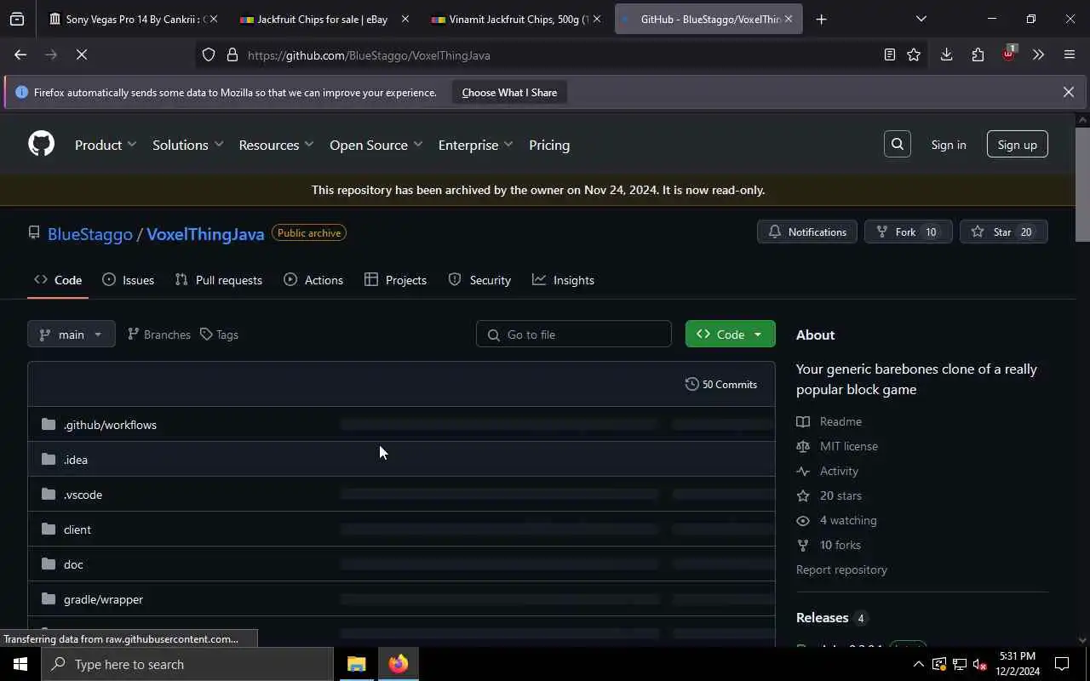The image size is (1090, 681).
Task: Show more tools overflow chevron icon
Action: [x=1038, y=55]
